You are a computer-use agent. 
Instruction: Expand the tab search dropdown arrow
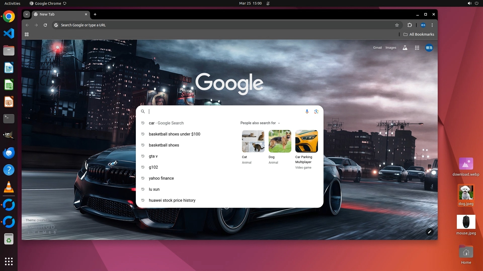coord(27,14)
